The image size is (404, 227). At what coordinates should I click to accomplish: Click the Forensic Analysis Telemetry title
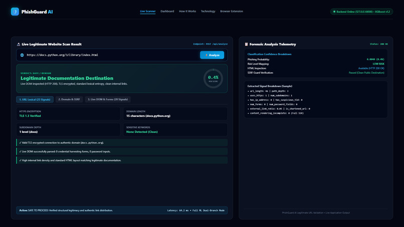pyautogui.click(x=273, y=44)
